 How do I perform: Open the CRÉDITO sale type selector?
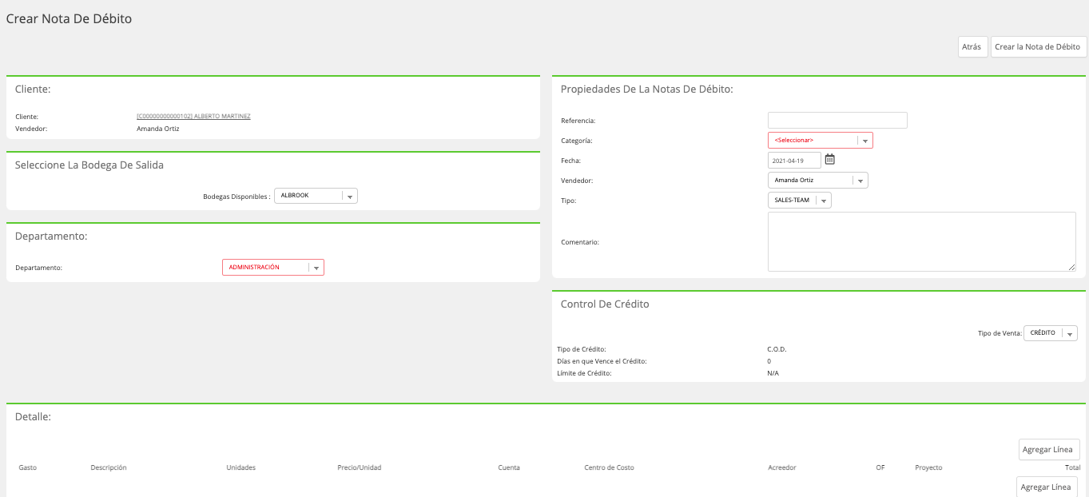[x=1051, y=333]
